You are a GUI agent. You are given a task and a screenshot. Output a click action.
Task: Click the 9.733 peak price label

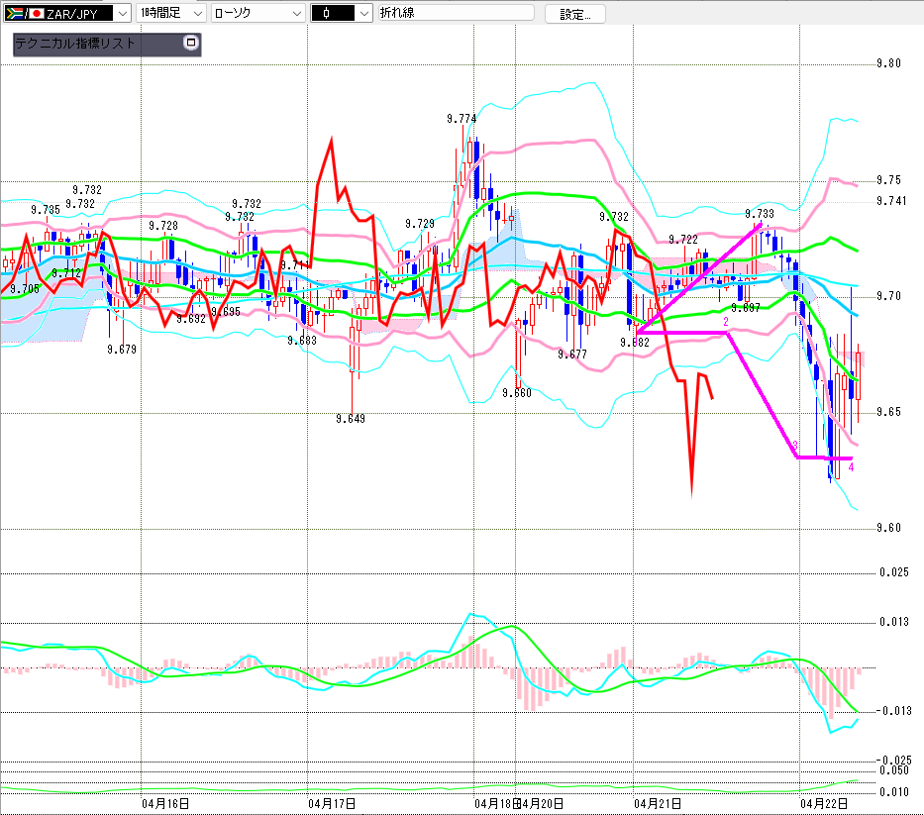pyautogui.click(x=760, y=213)
